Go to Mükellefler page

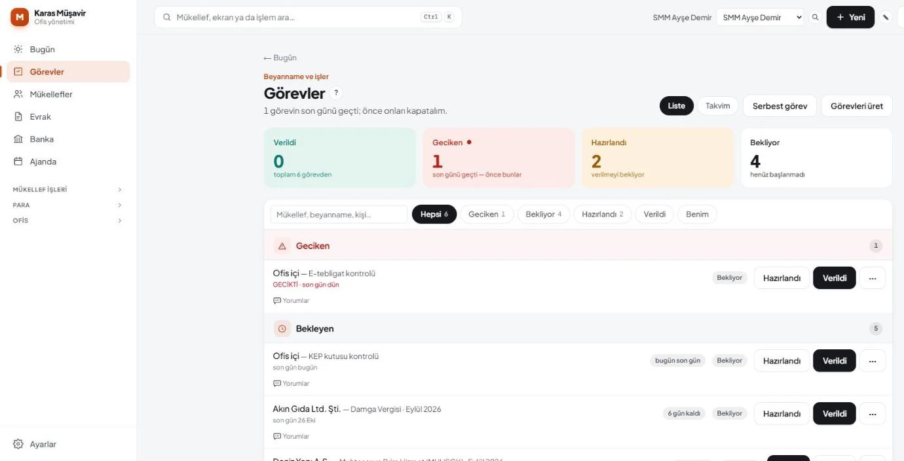tap(68, 94)
